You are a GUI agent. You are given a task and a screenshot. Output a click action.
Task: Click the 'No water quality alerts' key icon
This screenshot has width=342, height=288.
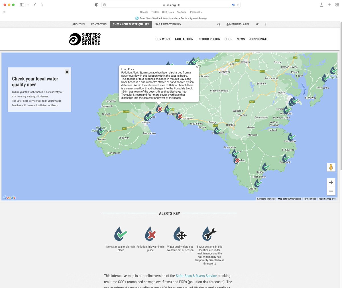pos(121,234)
